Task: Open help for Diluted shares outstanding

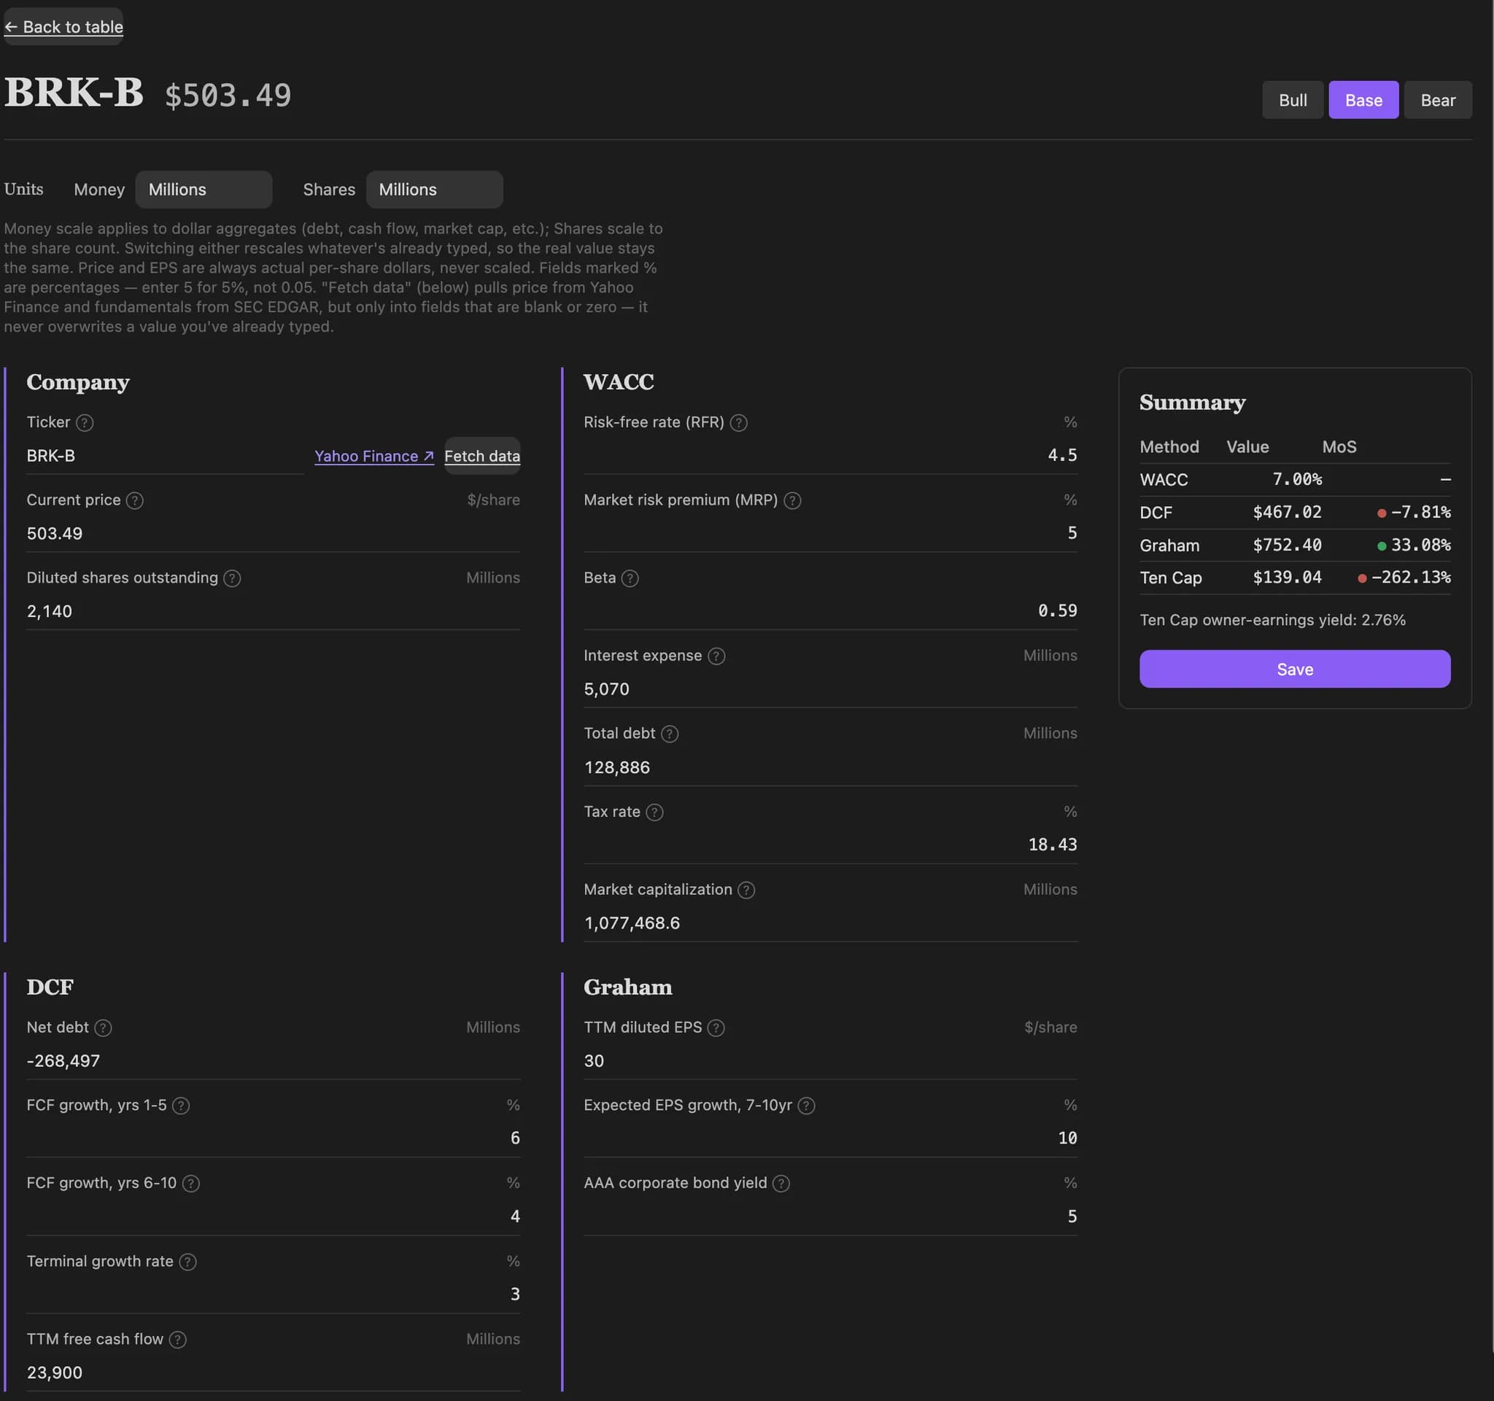Action: click(x=232, y=578)
